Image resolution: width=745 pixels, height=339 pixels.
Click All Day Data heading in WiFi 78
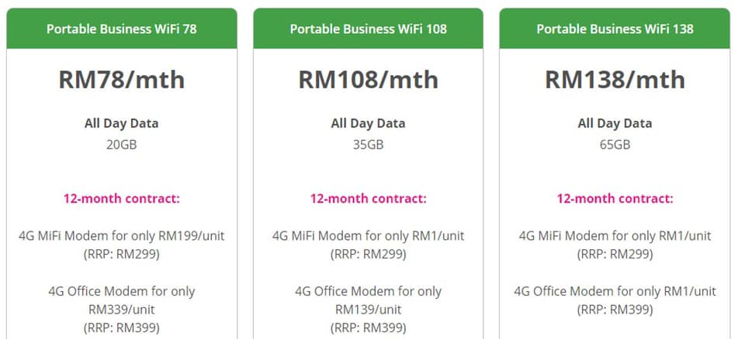point(122,124)
